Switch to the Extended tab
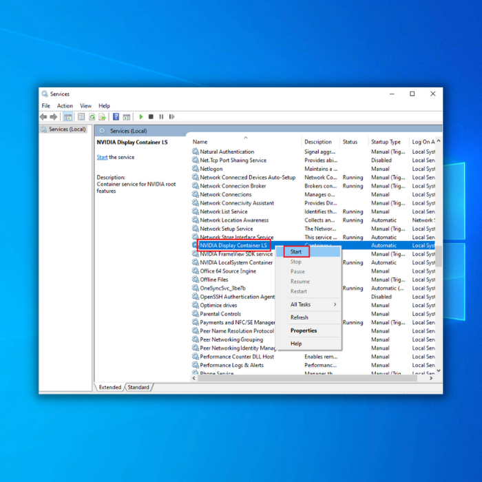 tap(109, 387)
